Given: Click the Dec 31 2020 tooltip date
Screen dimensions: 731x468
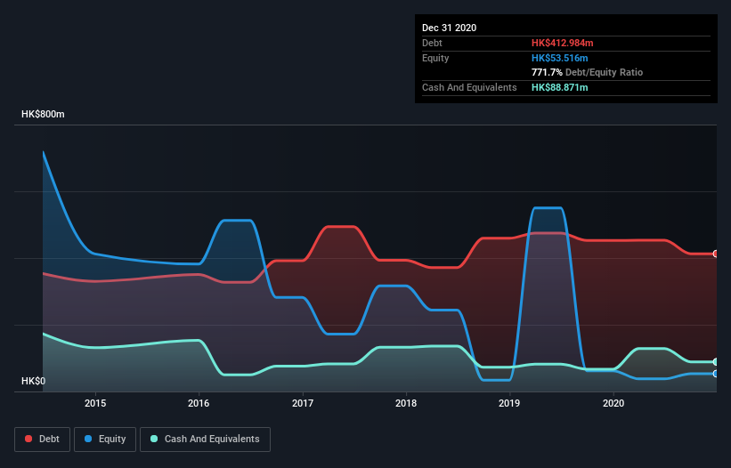Looking at the screenshot, I should (449, 28).
